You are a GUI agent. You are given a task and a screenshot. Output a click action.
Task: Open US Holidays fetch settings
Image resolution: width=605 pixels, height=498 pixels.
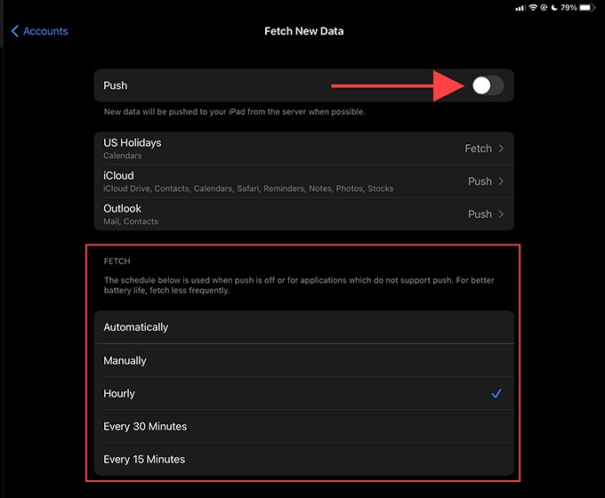click(x=304, y=149)
